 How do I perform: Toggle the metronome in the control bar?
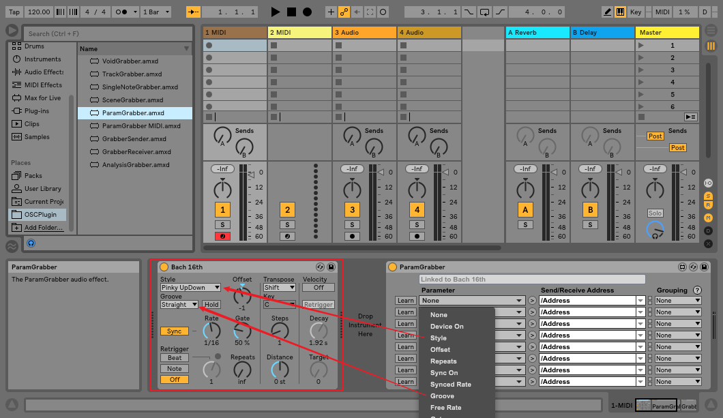coord(121,12)
